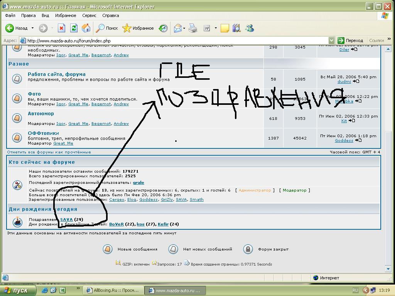Open the Справка menu
Image resolution: width=395 pixels, height=296 pixels.
point(111,15)
